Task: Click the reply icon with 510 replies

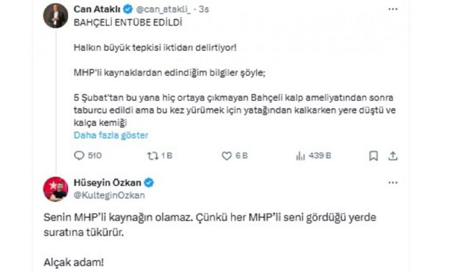Action: 79,155
